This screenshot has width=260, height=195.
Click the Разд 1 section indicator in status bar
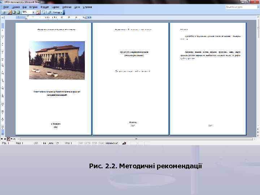point(19,143)
